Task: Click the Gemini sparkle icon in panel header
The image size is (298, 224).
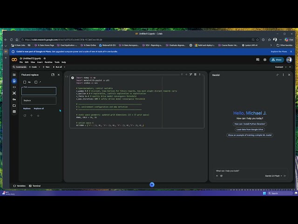Action: pos(278,75)
